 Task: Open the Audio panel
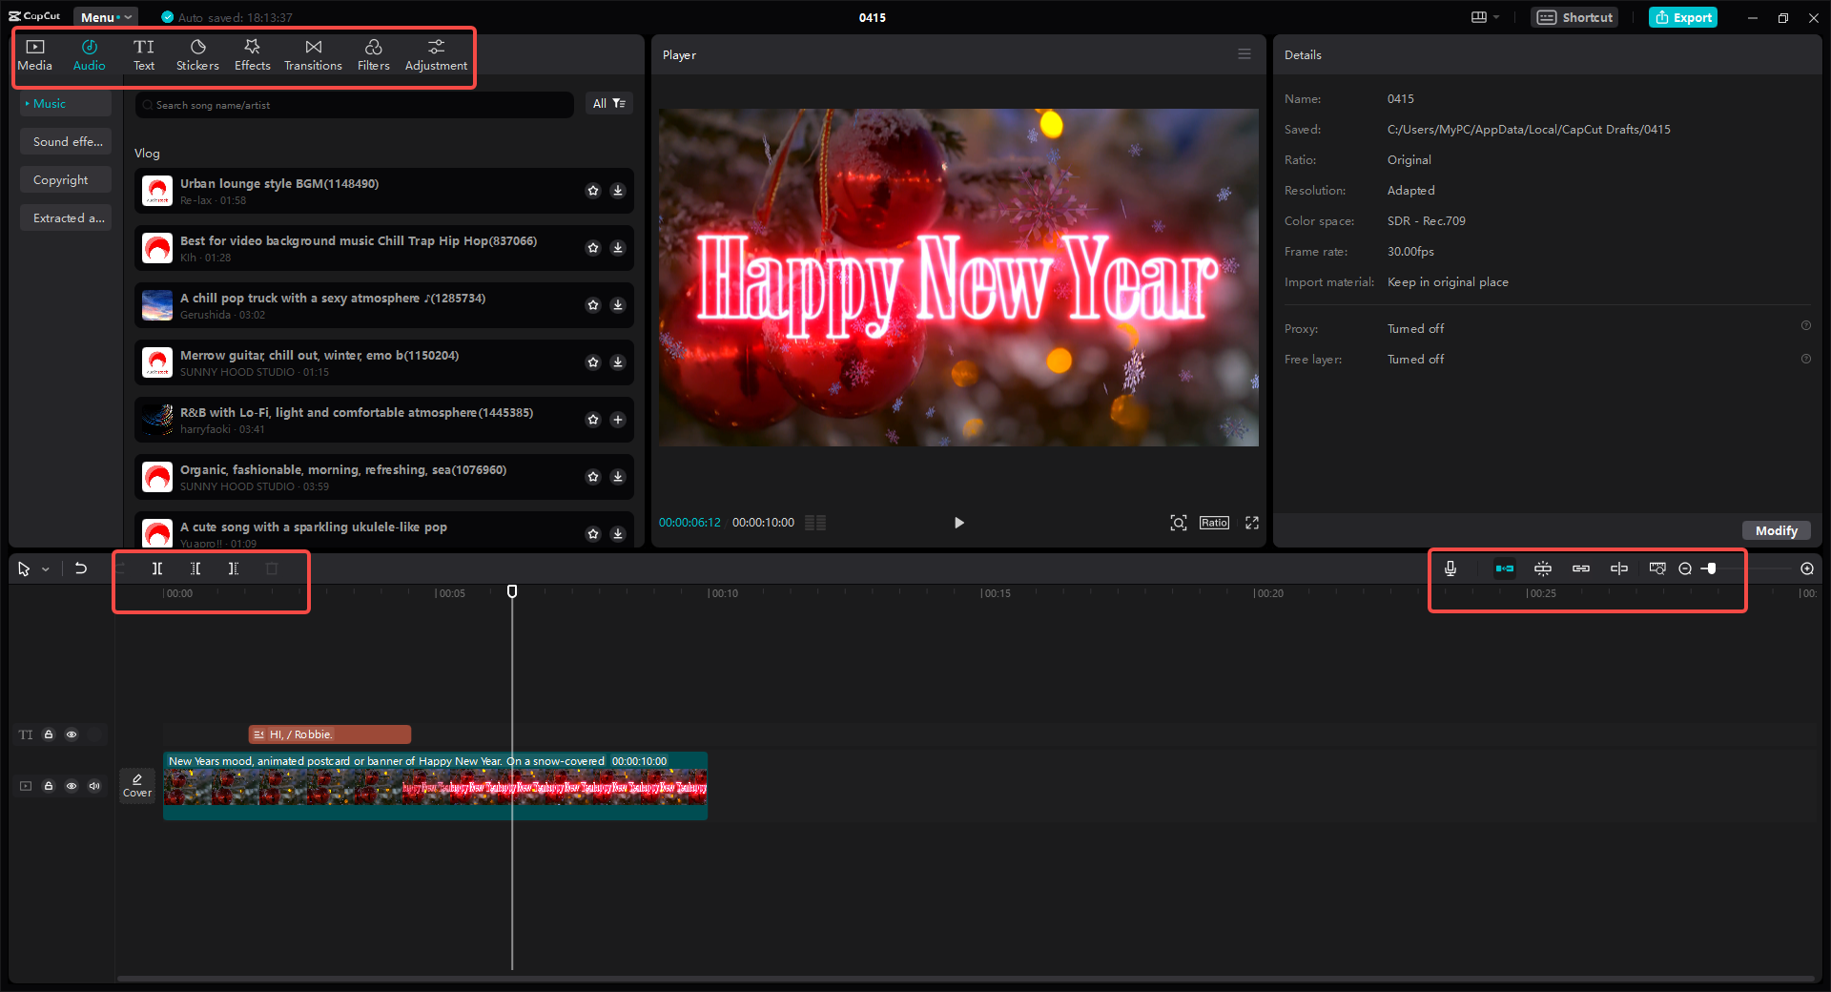[x=89, y=53]
